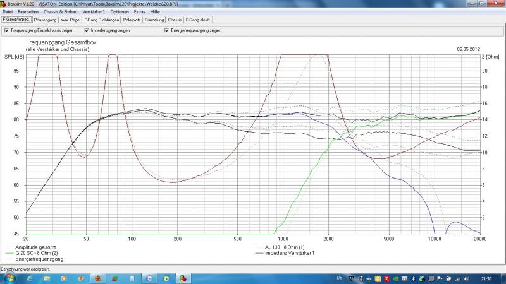The image size is (506, 284).
Task: Click the Boxsim taskbar icon
Action: [x=183, y=278]
